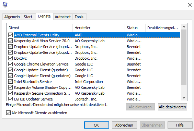Click Intel Corporation manufacturer cell

click(89, 82)
